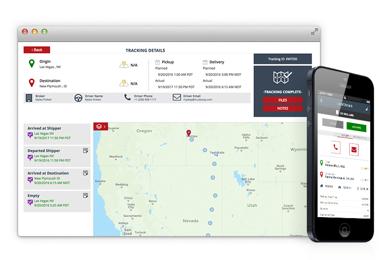Image resolution: width=379 pixels, height=260 pixels.
Task: Click the fullscreen expand icon in window title bar
Action: pyautogui.click(x=314, y=32)
